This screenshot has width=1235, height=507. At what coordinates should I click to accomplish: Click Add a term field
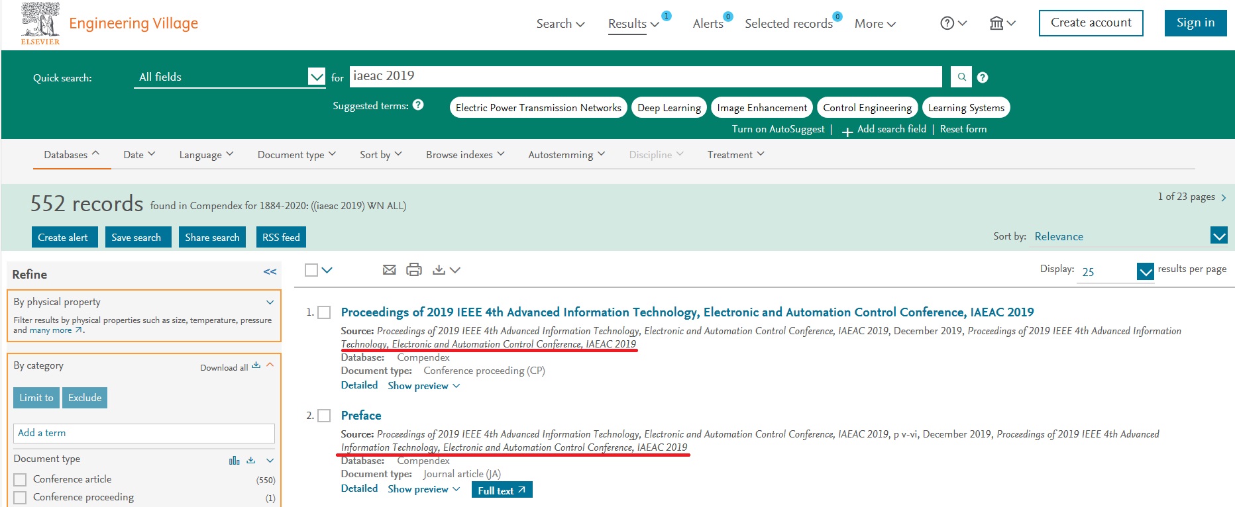coord(144,433)
